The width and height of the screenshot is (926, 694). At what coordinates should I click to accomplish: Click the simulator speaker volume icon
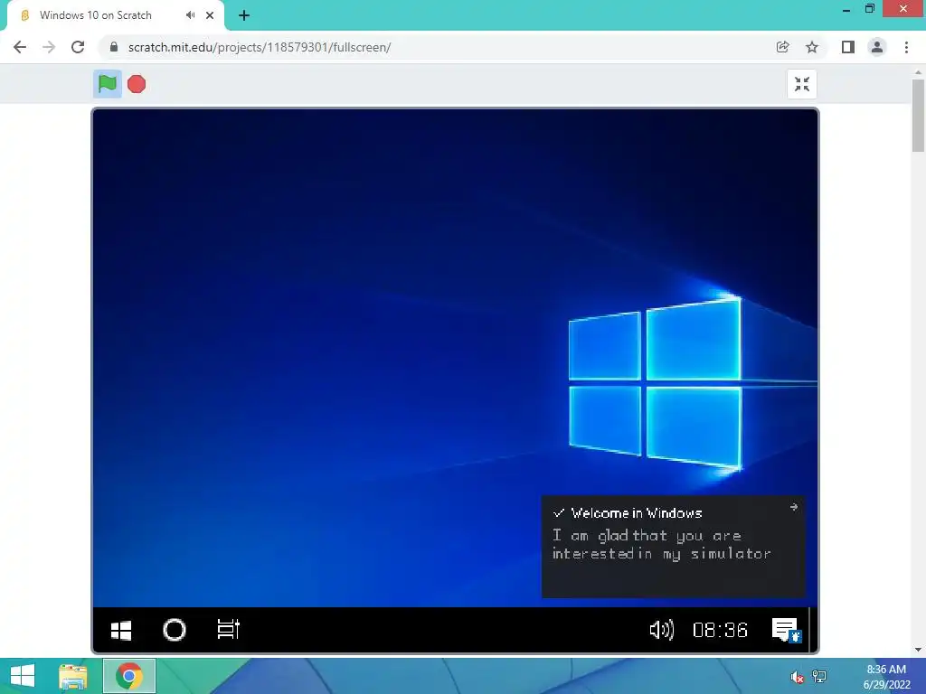(661, 630)
